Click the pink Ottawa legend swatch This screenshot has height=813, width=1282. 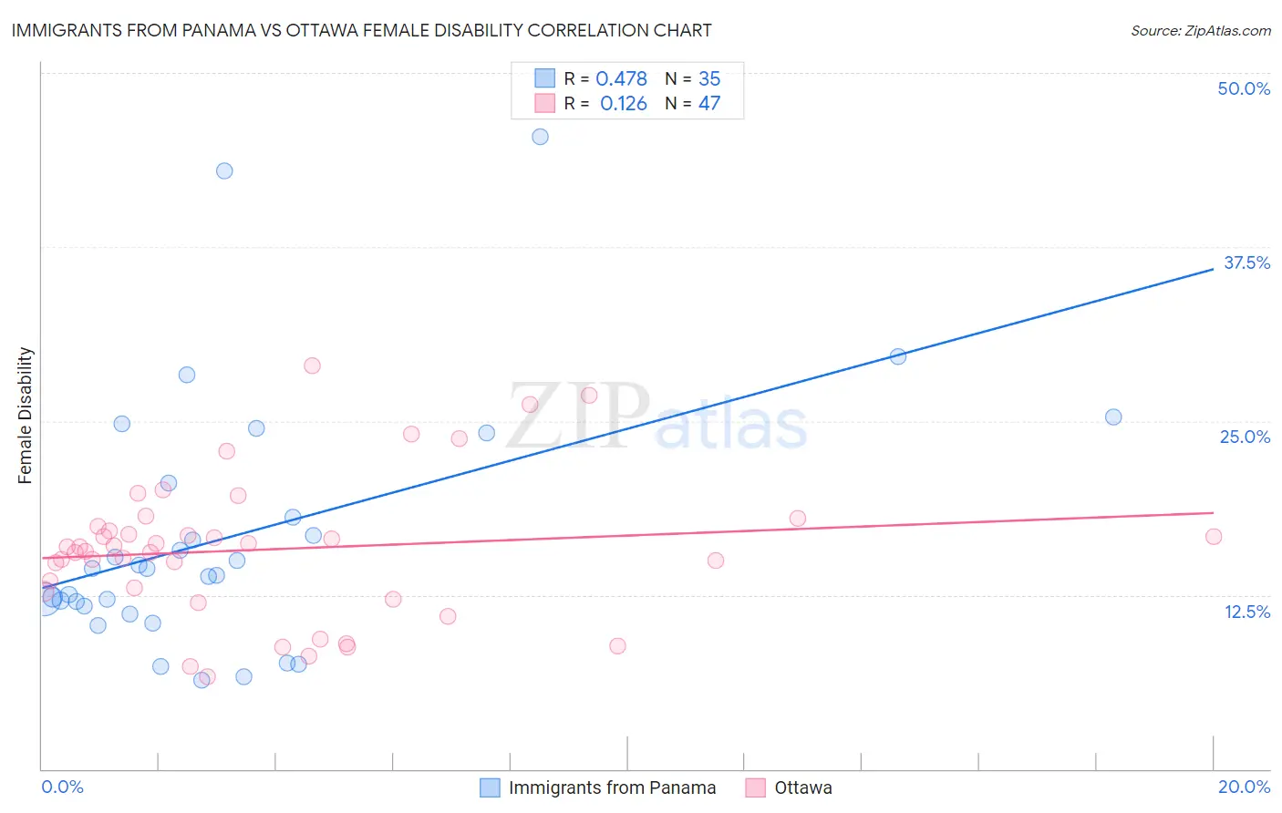[x=755, y=787]
